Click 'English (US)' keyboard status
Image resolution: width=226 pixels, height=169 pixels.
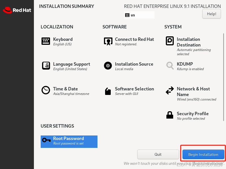(x=62, y=44)
